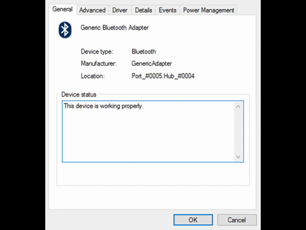Click the Bluetooth device icon
306x230 pixels.
[x=65, y=30]
